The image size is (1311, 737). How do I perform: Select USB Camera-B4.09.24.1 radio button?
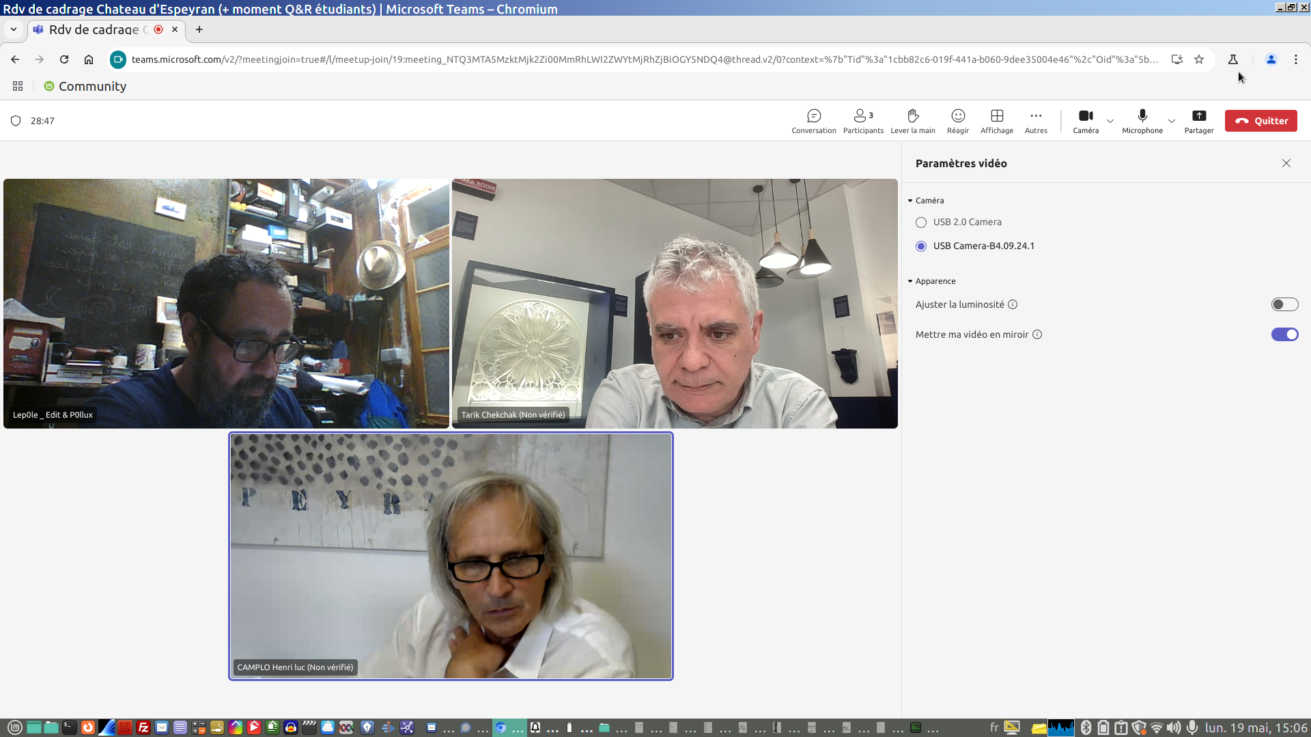click(921, 246)
